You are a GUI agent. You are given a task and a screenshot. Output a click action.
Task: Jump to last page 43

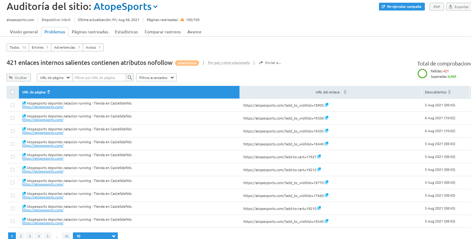[67, 236]
